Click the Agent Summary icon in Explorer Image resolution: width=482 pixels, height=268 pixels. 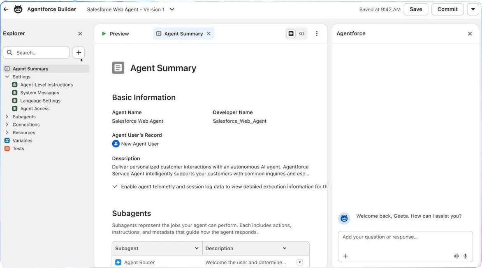(x=7, y=69)
